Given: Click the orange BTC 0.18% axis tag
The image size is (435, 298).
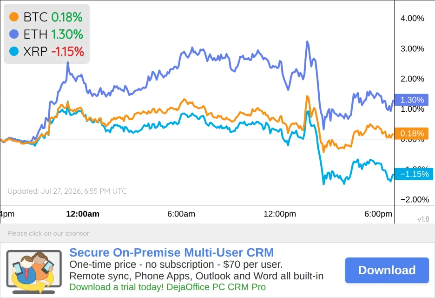Looking at the screenshot, I should click(x=411, y=134).
